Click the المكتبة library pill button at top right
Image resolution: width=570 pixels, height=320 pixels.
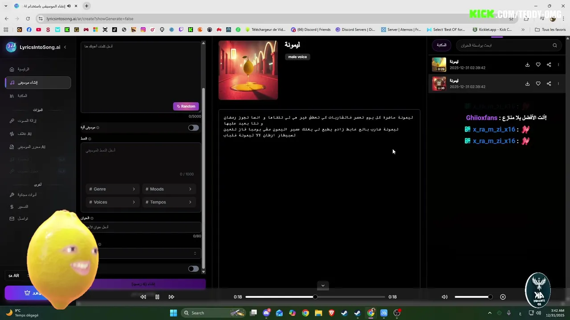[441, 45]
